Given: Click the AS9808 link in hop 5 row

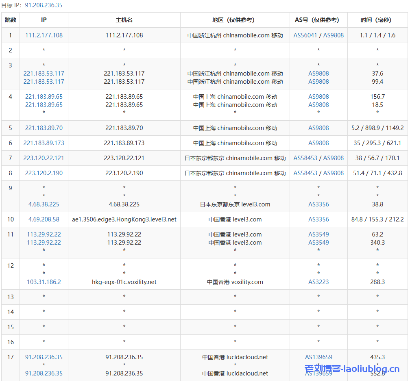Looking at the screenshot, I should (x=318, y=128).
